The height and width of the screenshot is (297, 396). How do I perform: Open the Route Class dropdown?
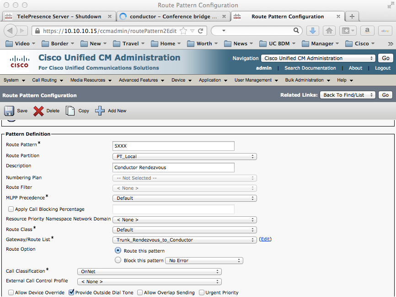tap(185, 230)
